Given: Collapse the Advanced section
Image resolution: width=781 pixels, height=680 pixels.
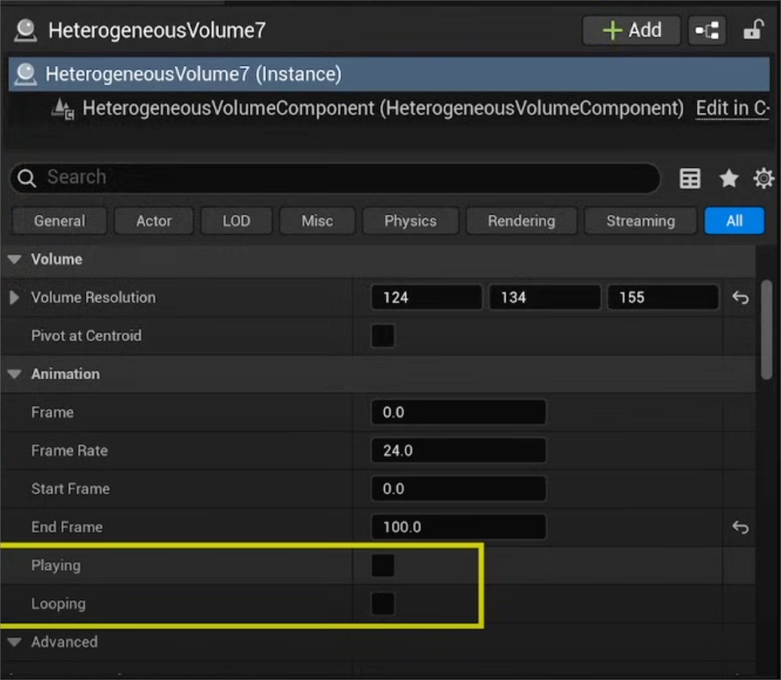Looking at the screenshot, I should point(14,642).
